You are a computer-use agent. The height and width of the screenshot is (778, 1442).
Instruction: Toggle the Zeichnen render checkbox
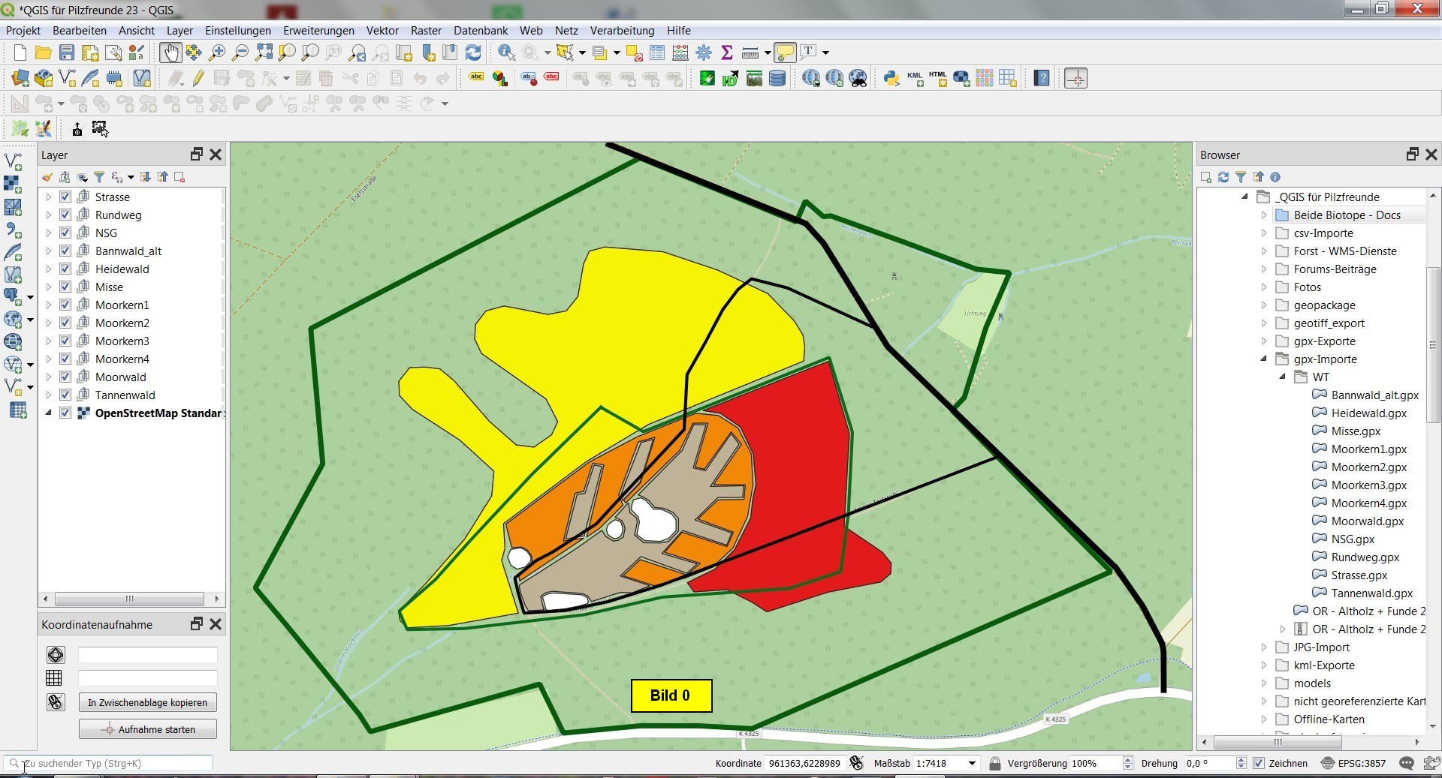pyautogui.click(x=1259, y=763)
